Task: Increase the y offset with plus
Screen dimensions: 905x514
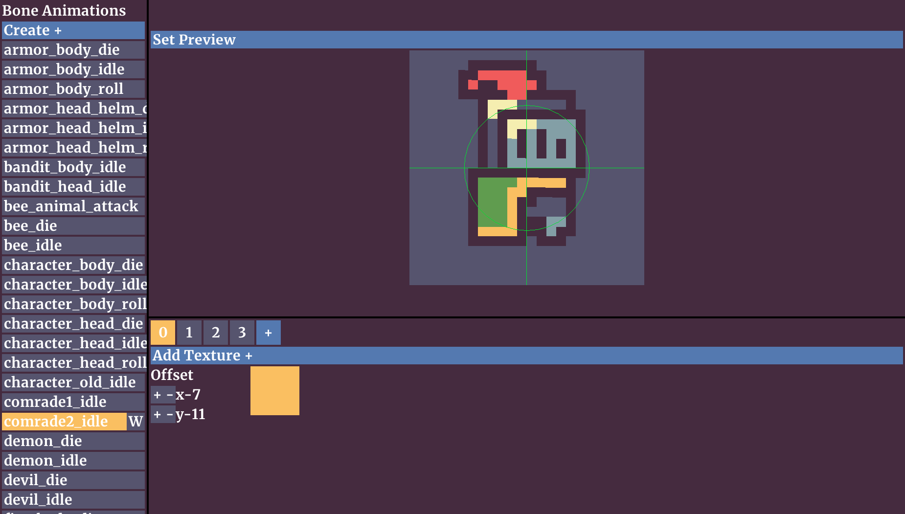Action: coord(157,414)
